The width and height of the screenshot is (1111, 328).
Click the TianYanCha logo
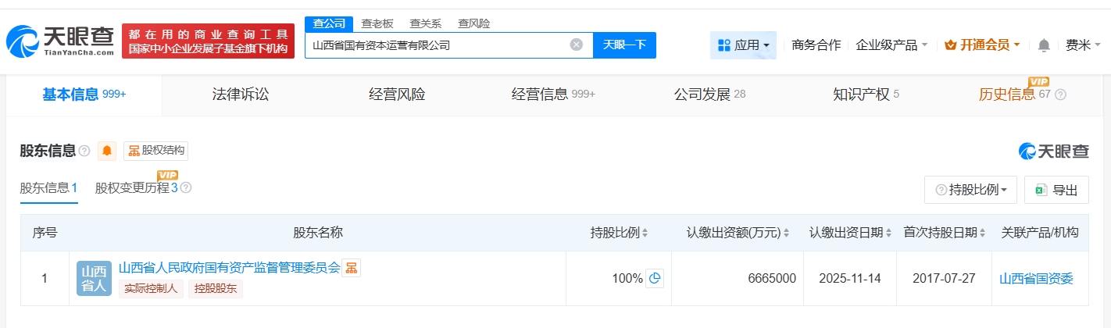[x=59, y=41]
